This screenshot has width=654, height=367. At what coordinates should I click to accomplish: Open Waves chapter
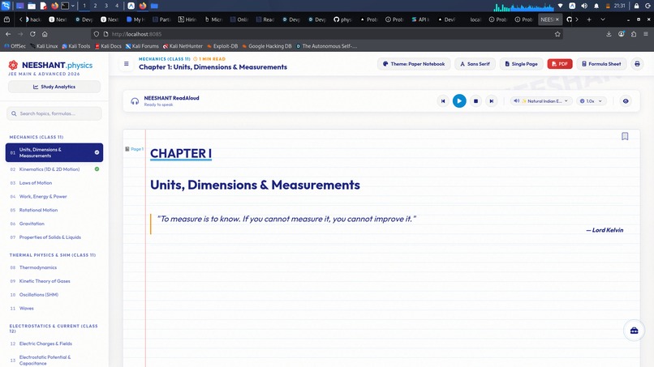coord(54,308)
